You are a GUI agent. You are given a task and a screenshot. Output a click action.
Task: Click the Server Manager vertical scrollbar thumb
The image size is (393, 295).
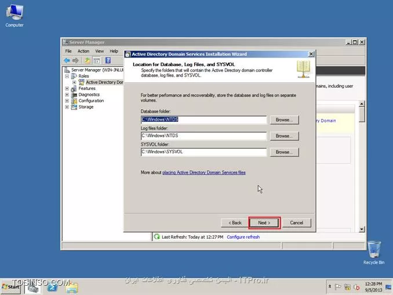(x=362, y=115)
